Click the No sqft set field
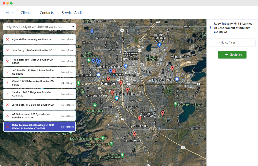This screenshot has width=258, height=166. point(232,43)
